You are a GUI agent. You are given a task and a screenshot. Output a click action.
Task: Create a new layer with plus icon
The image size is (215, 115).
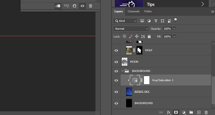click(199, 112)
